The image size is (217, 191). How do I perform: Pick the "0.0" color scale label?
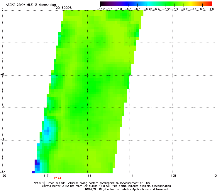click(x=202, y=9)
